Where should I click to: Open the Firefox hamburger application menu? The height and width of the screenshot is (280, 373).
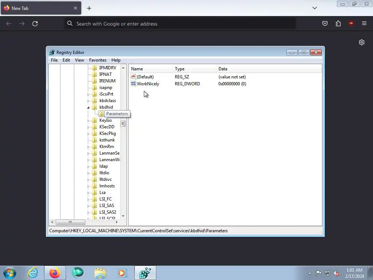pos(364,23)
